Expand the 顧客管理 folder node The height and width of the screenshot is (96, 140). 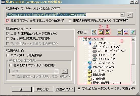click(85, 75)
